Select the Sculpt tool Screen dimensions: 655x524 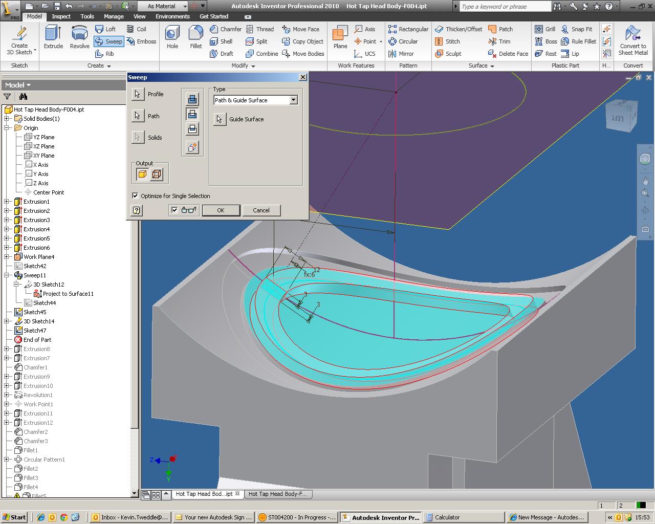448,54
